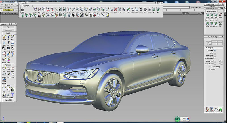
Task: Click the Trash icon in My Shelf
Action: (x=22, y=10)
